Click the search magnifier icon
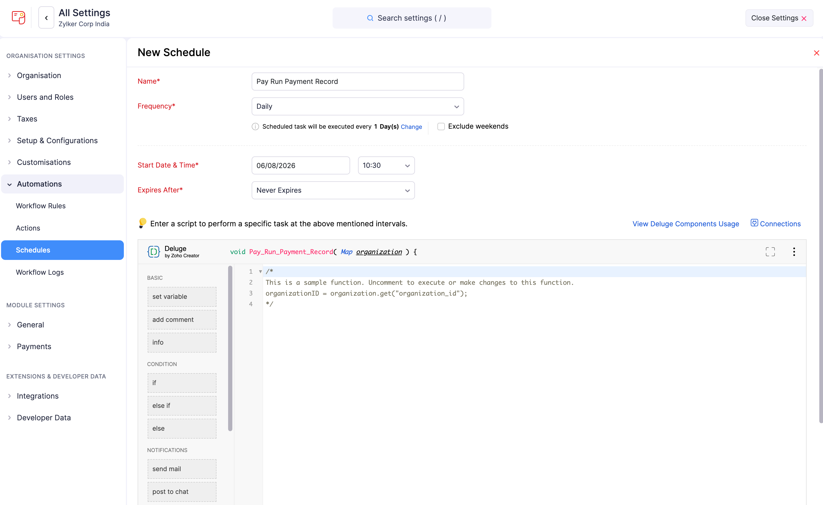This screenshot has height=505, width=823. [370, 18]
